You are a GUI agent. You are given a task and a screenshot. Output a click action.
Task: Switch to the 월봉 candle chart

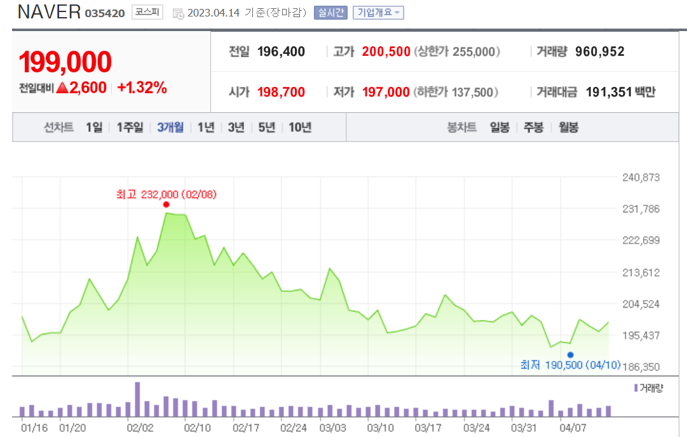click(568, 127)
